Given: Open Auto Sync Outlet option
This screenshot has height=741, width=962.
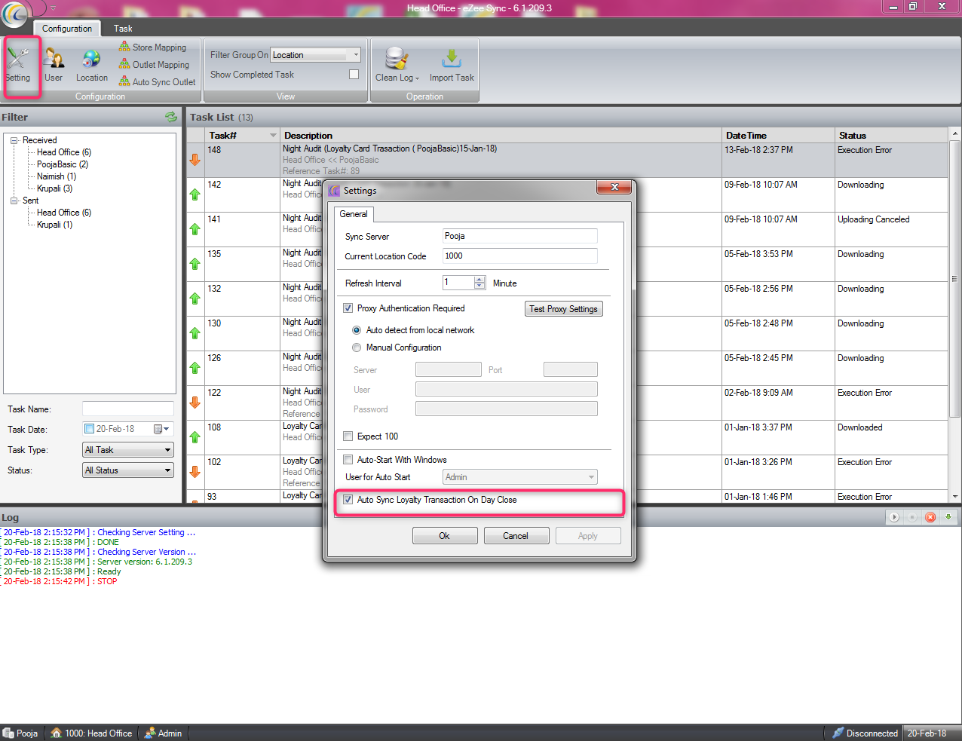Looking at the screenshot, I should tap(158, 82).
